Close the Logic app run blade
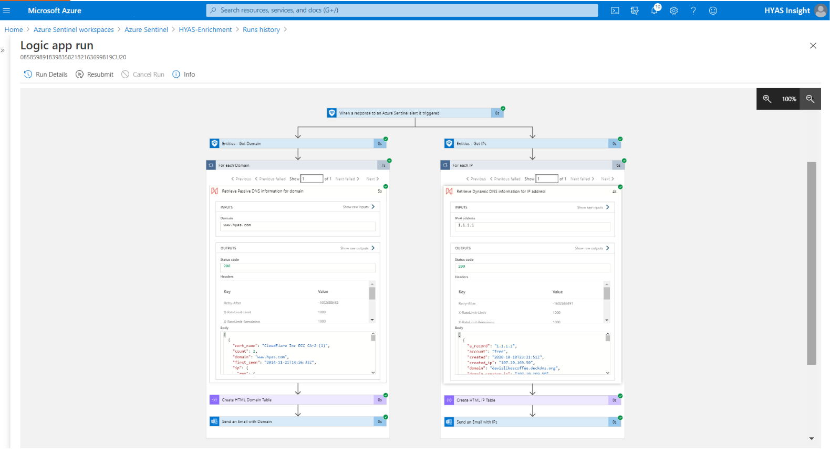Screen dimensions: 830x455 click(813, 46)
